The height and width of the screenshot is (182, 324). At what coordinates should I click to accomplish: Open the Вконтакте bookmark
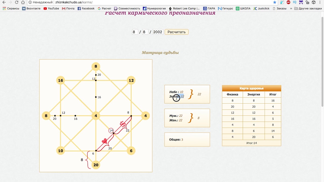pyautogui.click(x=31, y=8)
